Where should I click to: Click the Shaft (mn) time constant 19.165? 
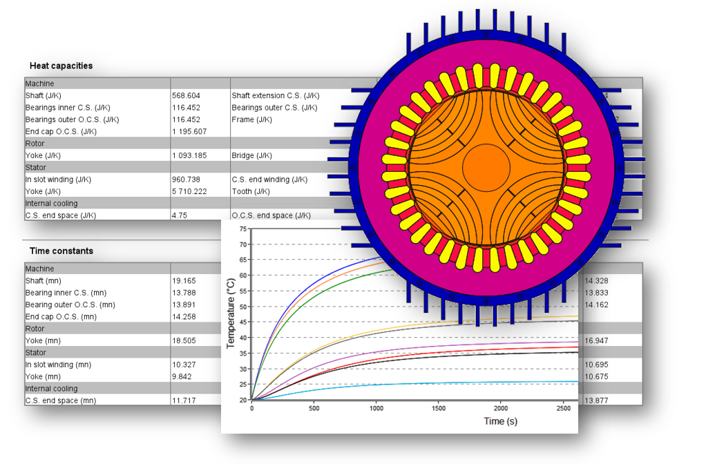tap(184, 281)
